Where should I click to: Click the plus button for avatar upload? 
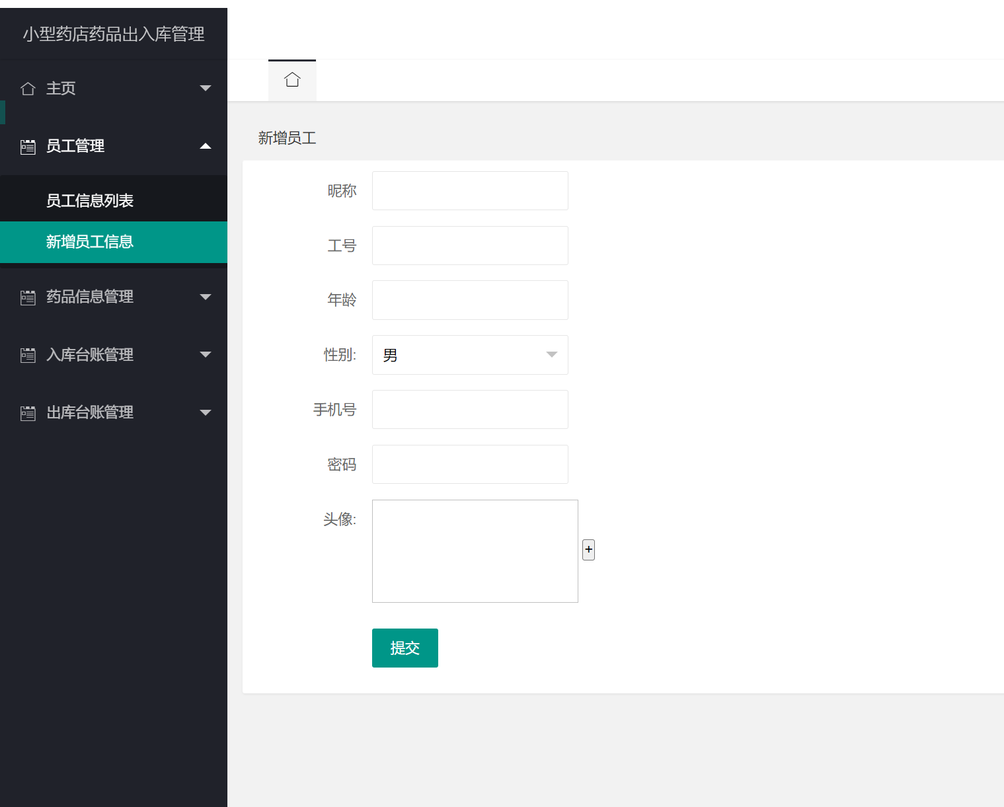(x=588, y=550)
